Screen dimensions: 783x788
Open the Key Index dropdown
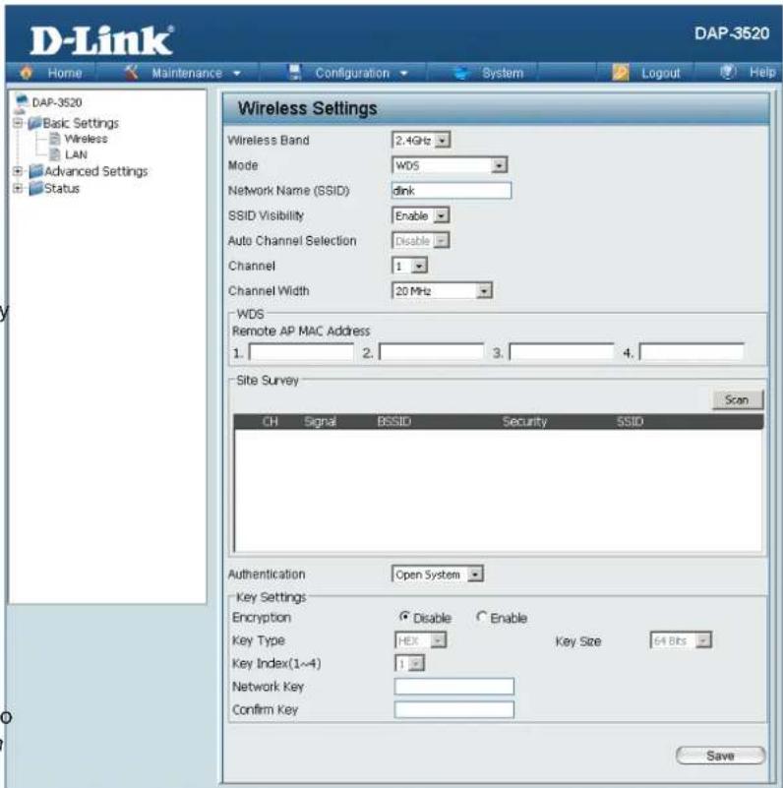409,663
